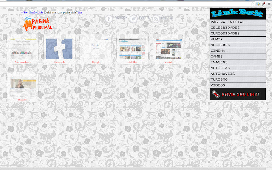Click the Facebook icon in header
Image resolution: width=272 pixels, height=170 pixels.
pos(109,18)
